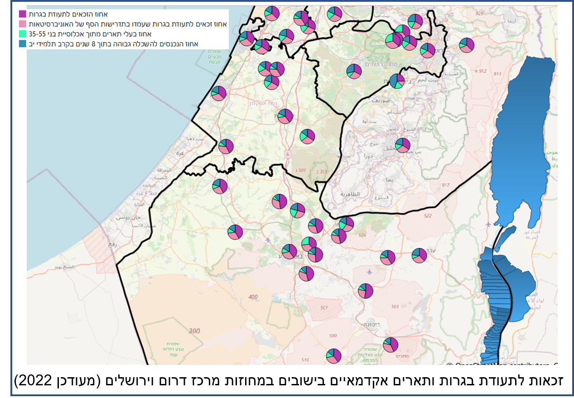Toggle legend entry אחוז בעלי תארים 35-55
This screenshot has height=398, width=574.
tap(90, 34)
